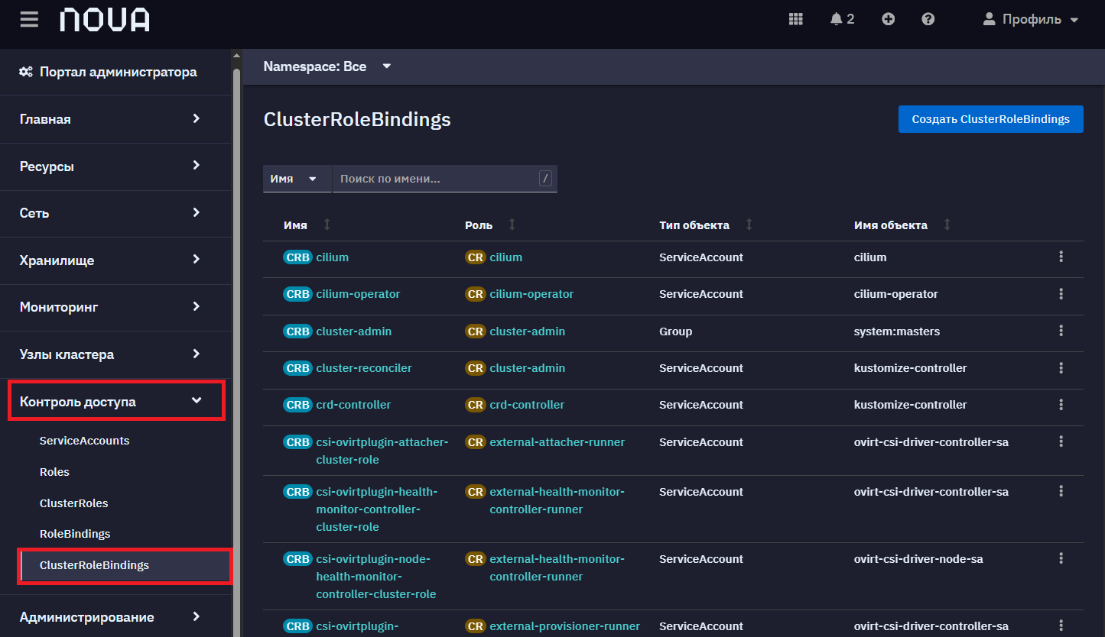Image resolution: width=1105 pixels, height=637 pixels.
Task: Go to ClusterRoles page
Action: [74, 503]
